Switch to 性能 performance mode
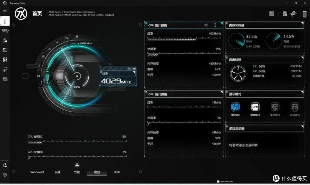Image resolution: width=310 pixels, height=185 pixels. 77,172
